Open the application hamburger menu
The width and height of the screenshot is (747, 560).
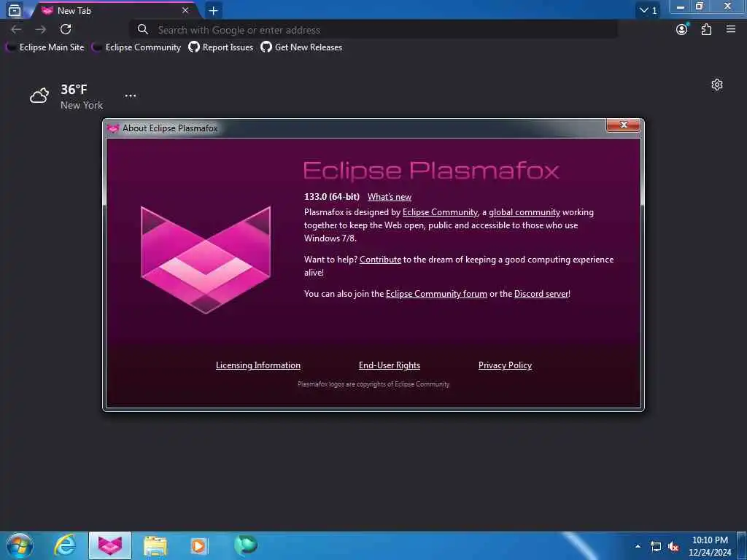pos(731,29)
